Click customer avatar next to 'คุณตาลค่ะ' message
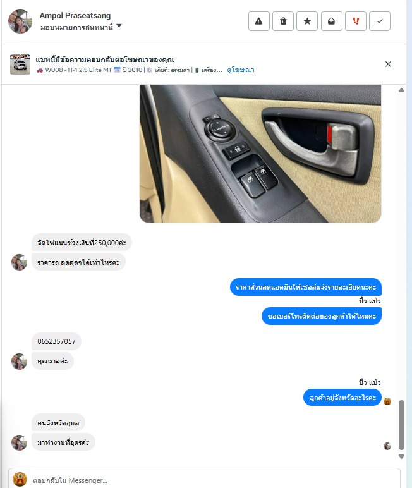This screenshot has width=412, height=488. point(20,362)
